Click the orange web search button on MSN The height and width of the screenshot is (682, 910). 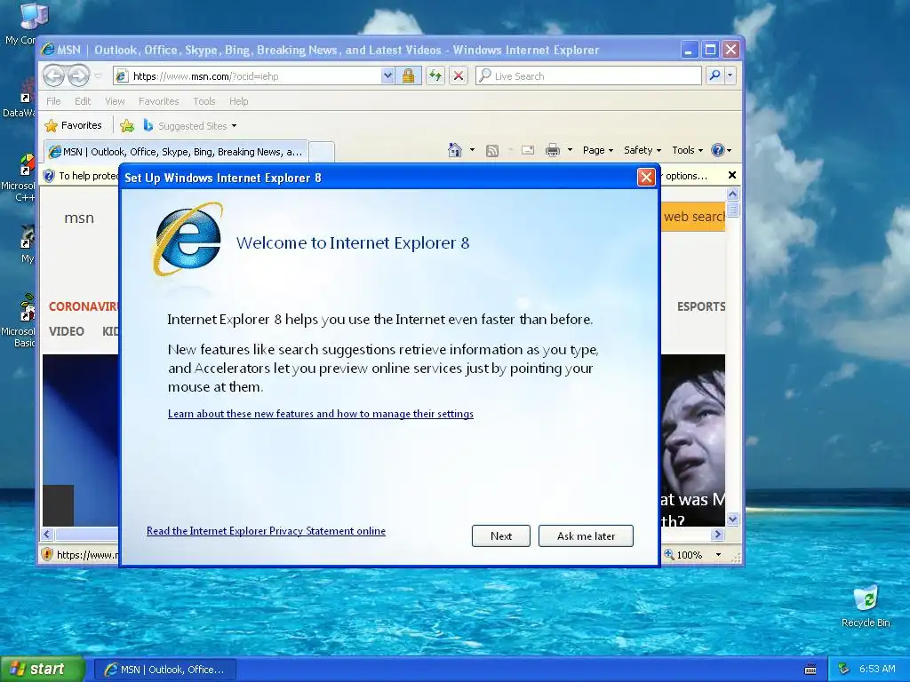point(693,217)
